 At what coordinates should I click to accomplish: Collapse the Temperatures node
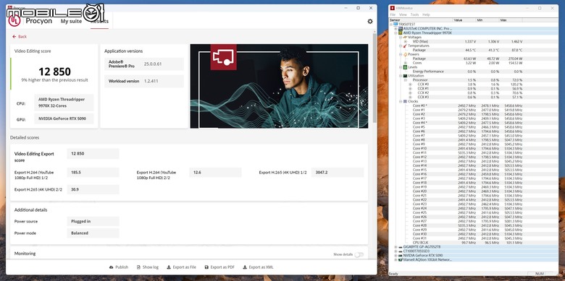[x=400, y=46]
